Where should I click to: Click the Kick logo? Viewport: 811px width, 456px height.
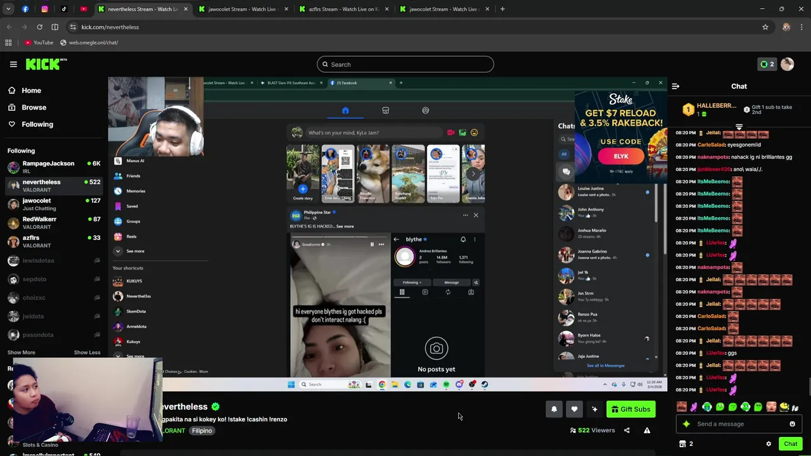click(x=46, y=64)
